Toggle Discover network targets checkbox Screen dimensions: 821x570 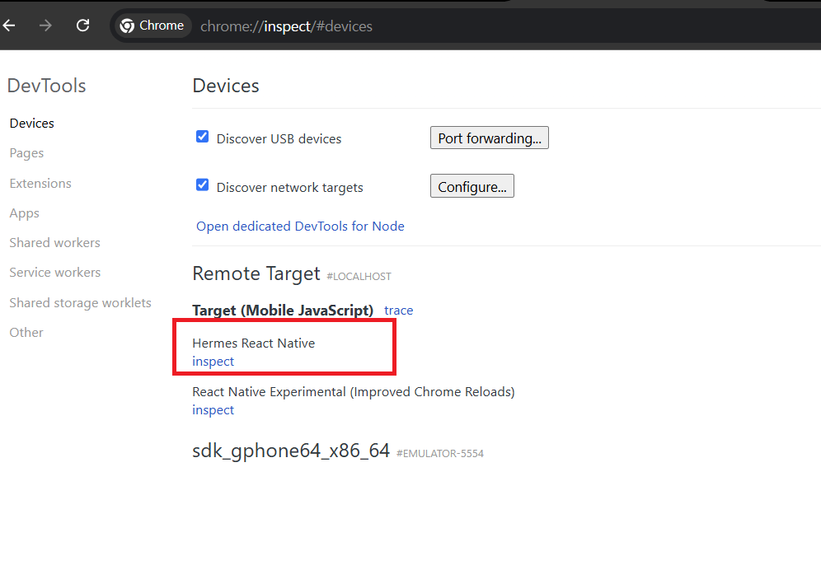coord(202,185)
